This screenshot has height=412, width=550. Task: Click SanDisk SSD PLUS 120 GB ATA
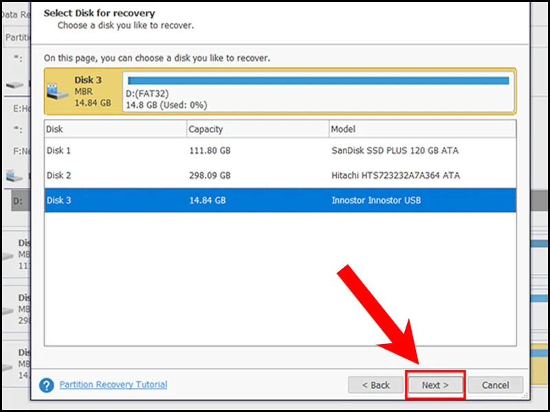tap(395, 150)
